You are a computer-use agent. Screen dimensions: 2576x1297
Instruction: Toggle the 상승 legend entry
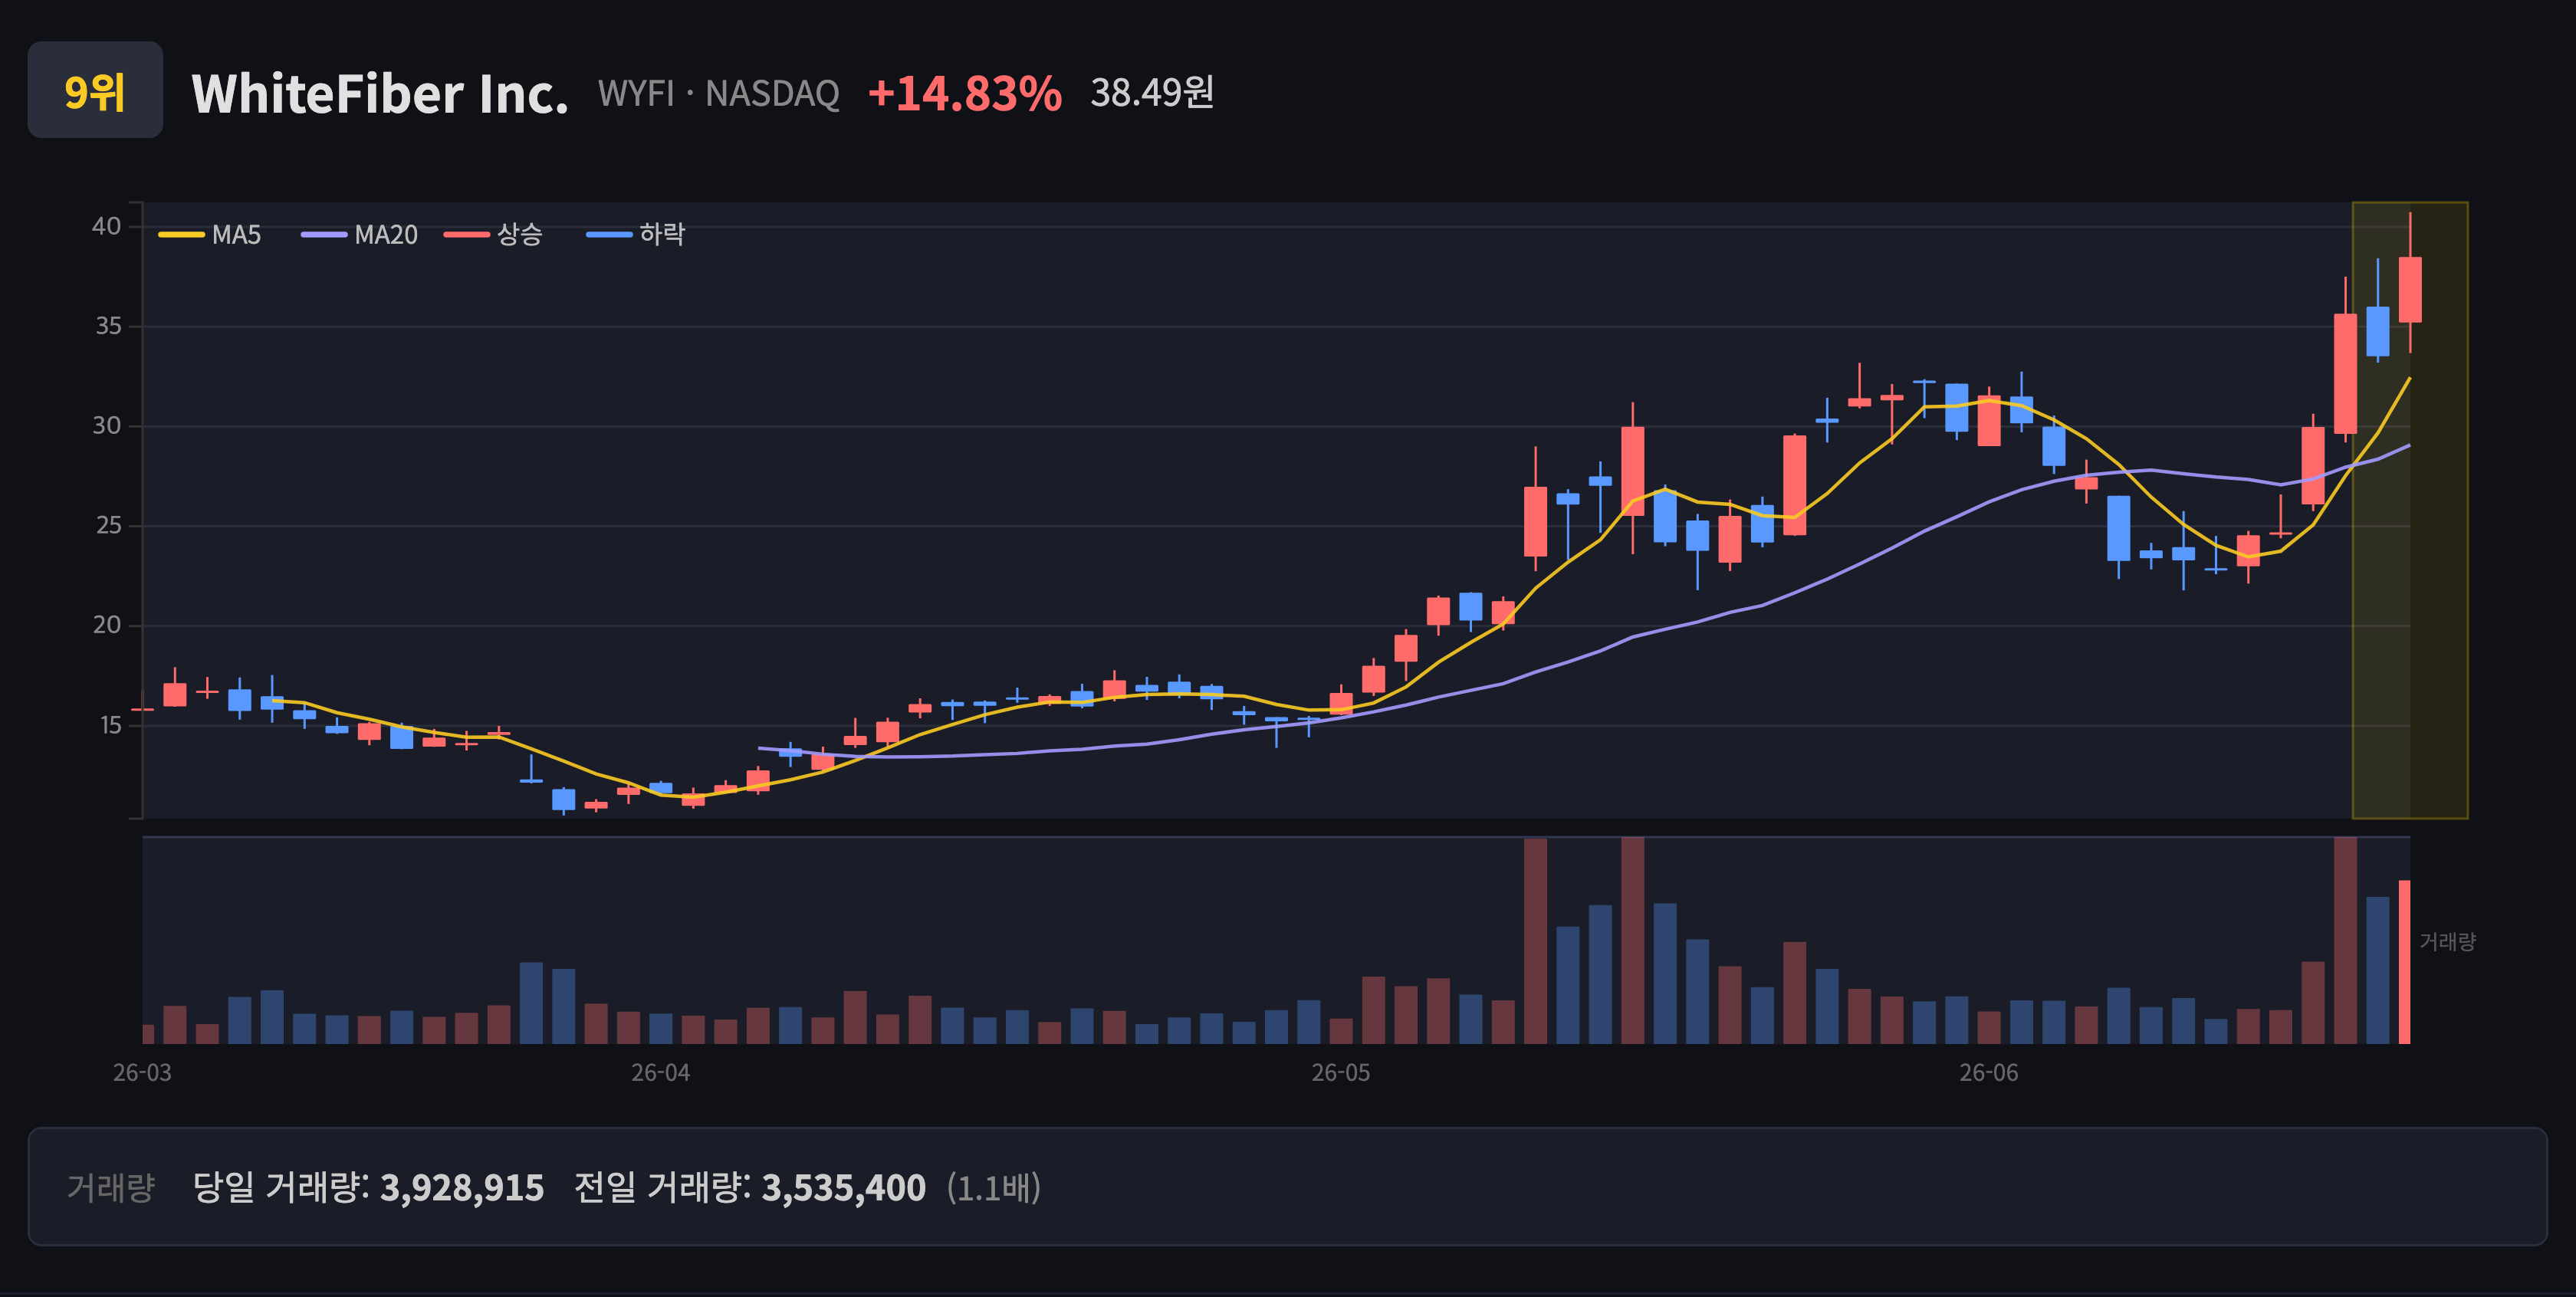494,235
